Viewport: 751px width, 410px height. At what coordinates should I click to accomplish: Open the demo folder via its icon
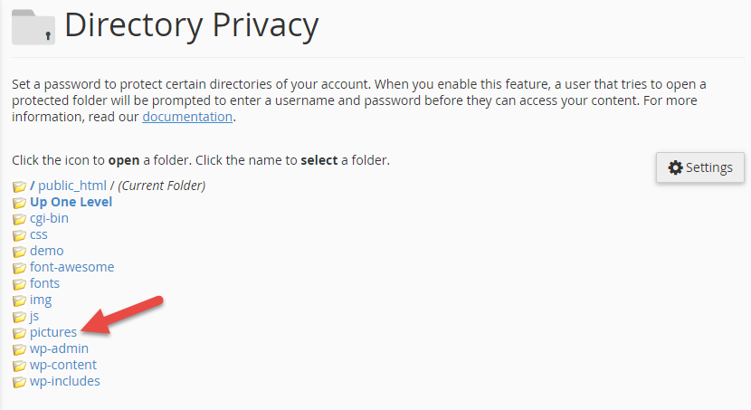click(x=19, y=252)
